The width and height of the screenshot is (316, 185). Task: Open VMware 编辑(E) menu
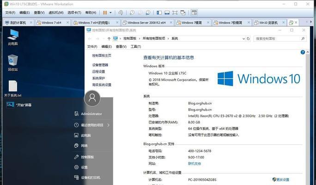click(24, 12)
